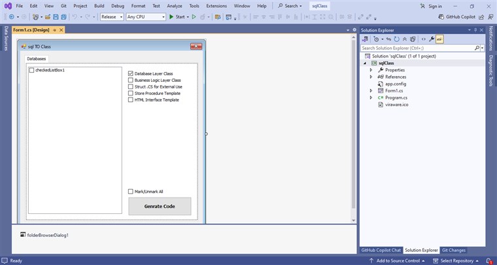Expand the Properties node
The height and width of the screenshot is (265, 497).
click(371, 70)
